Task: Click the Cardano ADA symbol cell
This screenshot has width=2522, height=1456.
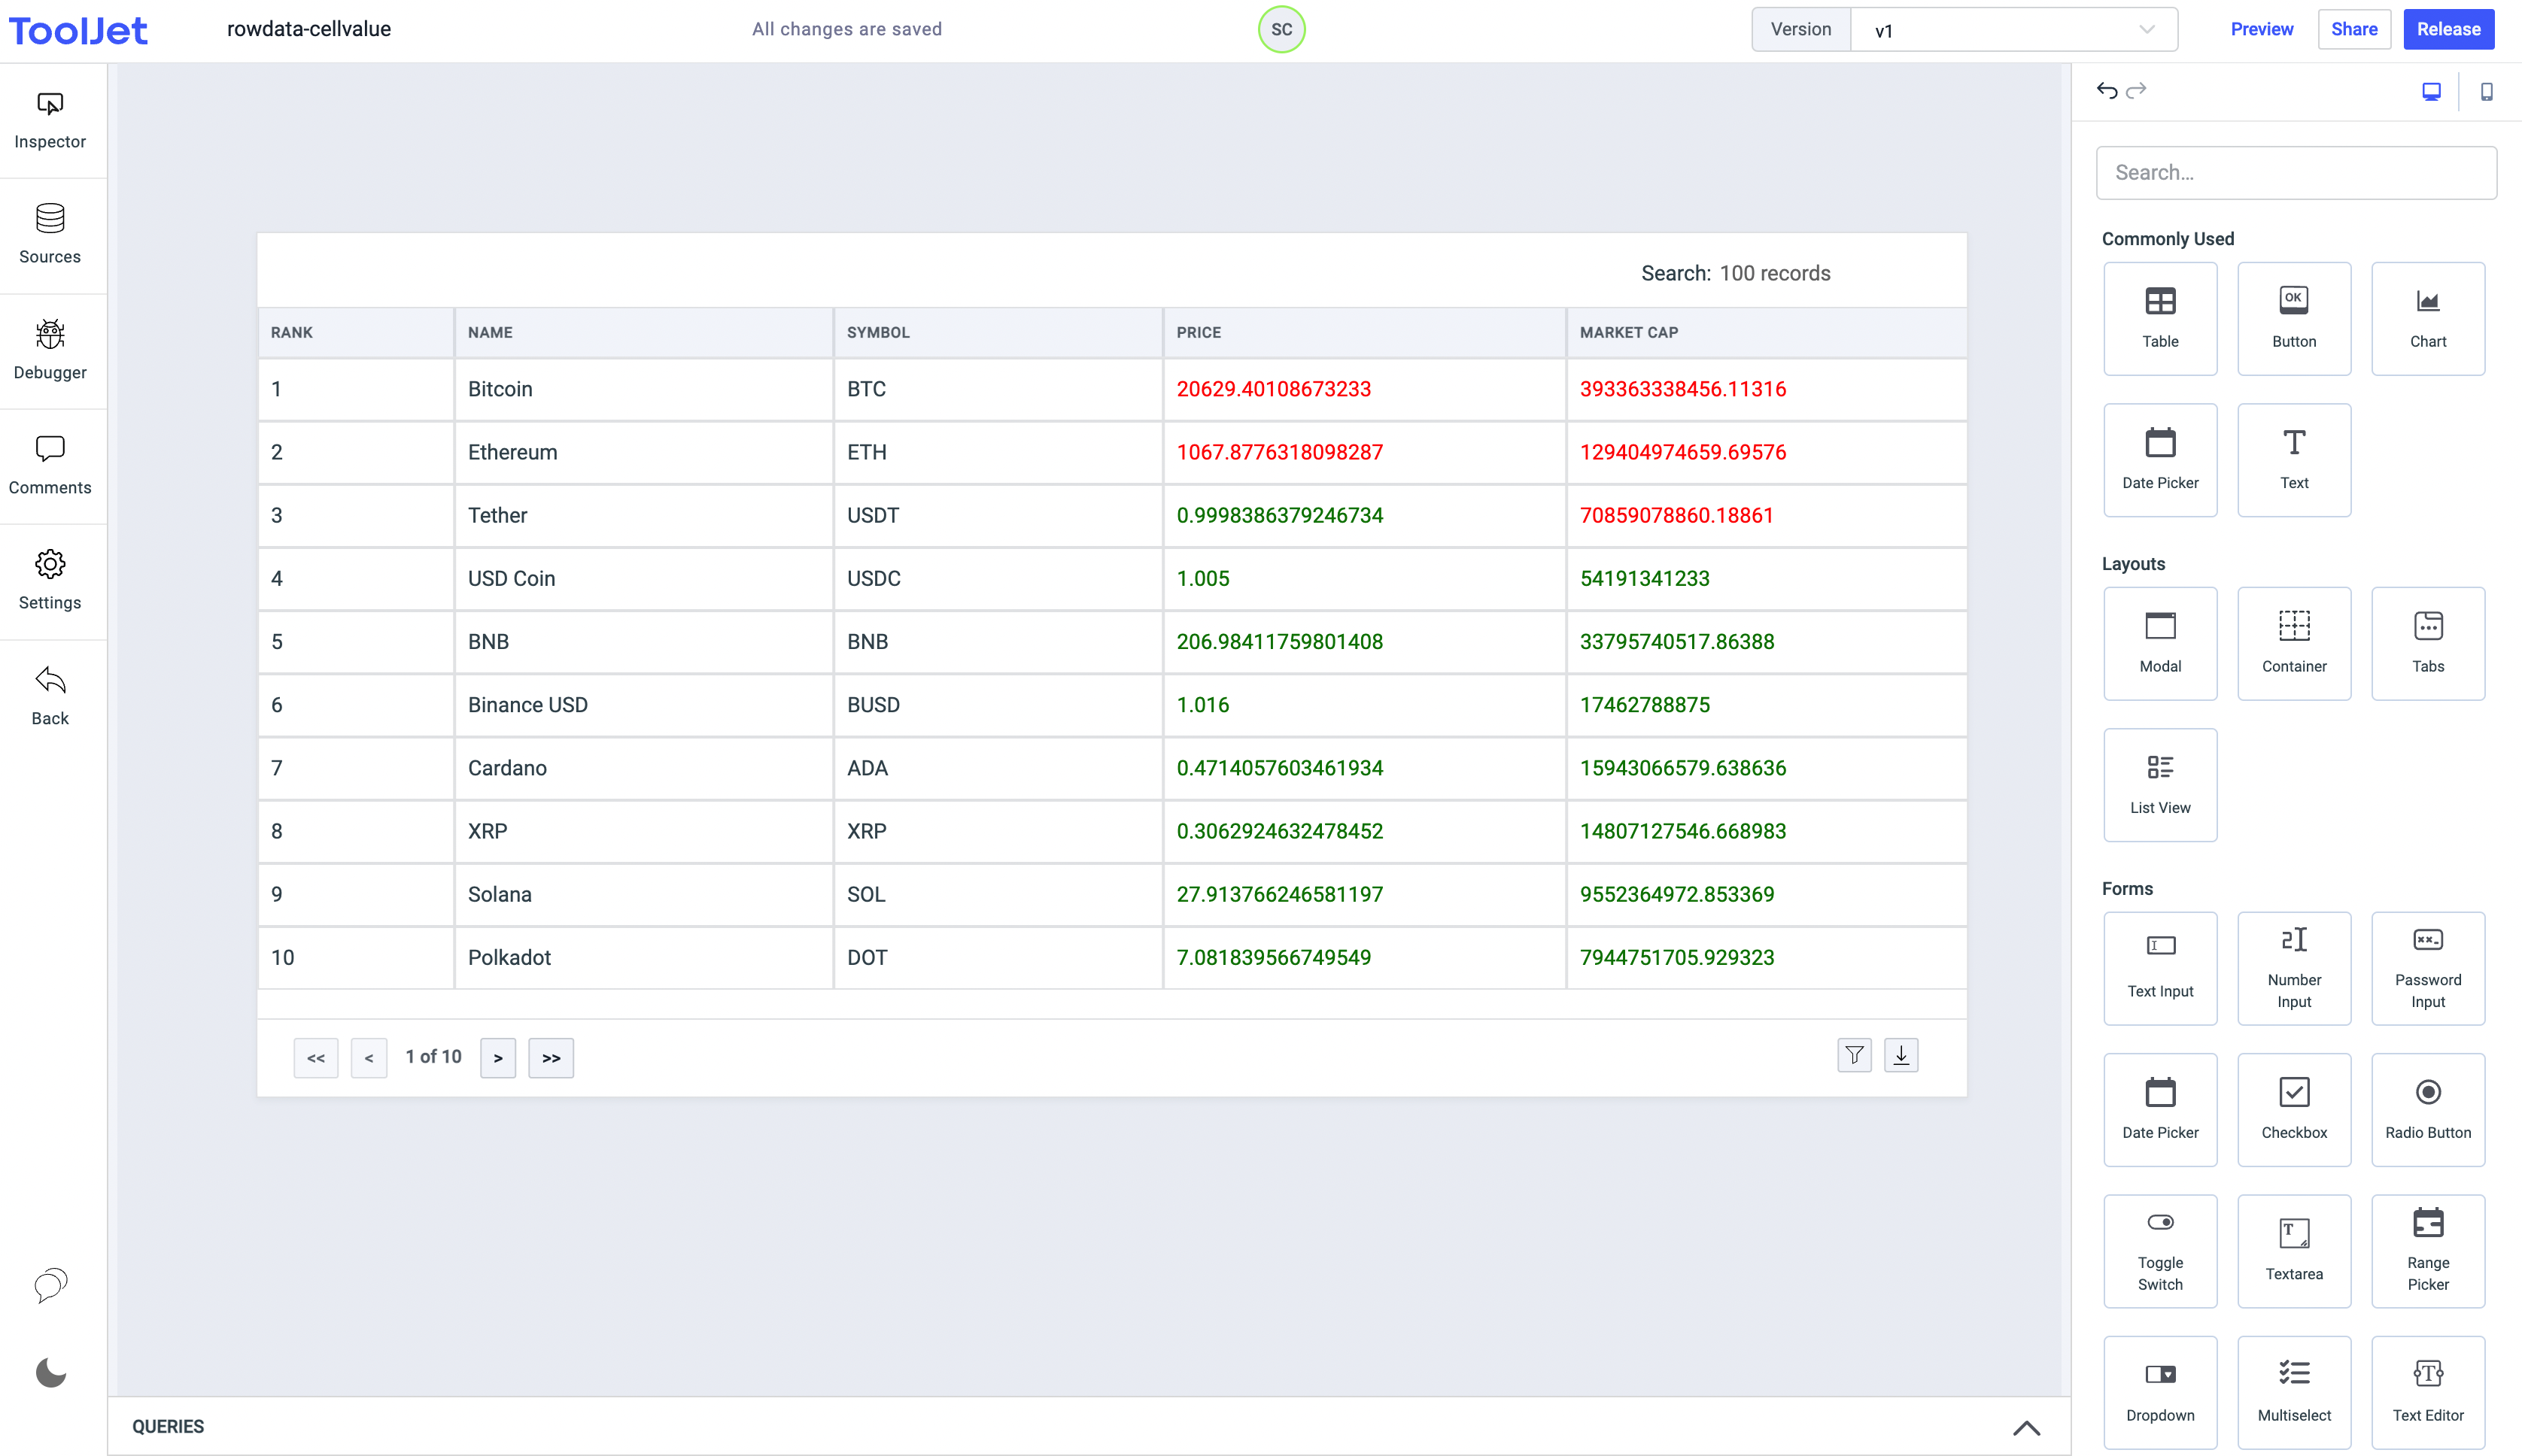Action: click(998, 768)
